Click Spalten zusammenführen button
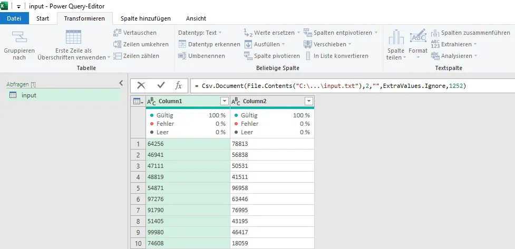515x249 pixels. pyautogui.click(x=471, y=33)
